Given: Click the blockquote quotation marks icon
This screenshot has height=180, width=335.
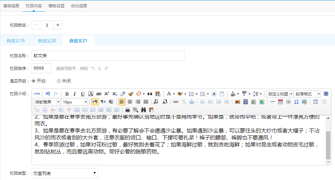Looking at the screenshot, I should click(x=150, y=94).
